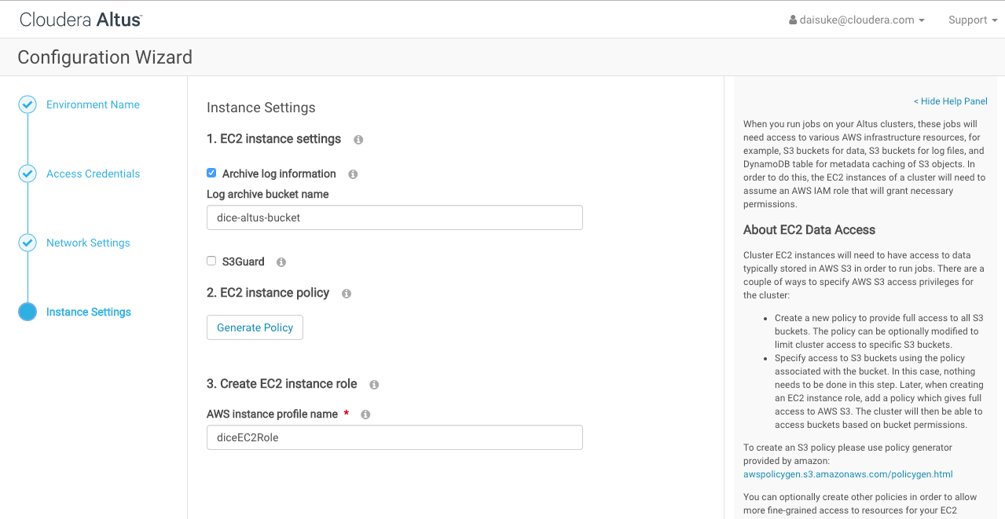Image resolution: width=1005 pixels, height=519 pixels.
Task: Uncheck Archive log information checkbox
Action: click(211, 173)
